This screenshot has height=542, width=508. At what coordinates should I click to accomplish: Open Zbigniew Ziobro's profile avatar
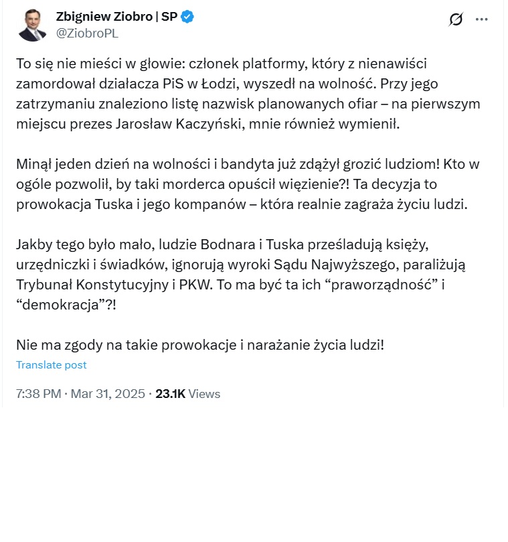[x=32, y=25]
